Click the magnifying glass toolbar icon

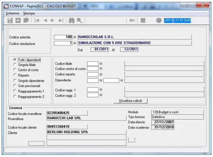click(80, 21)
